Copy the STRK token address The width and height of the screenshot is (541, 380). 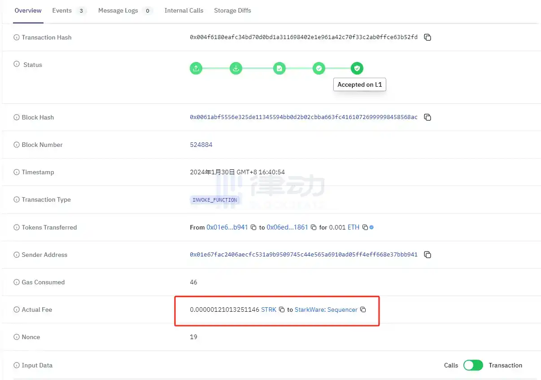click(x=282, y=310)
